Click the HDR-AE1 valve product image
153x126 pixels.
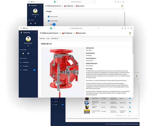[63, 72]
